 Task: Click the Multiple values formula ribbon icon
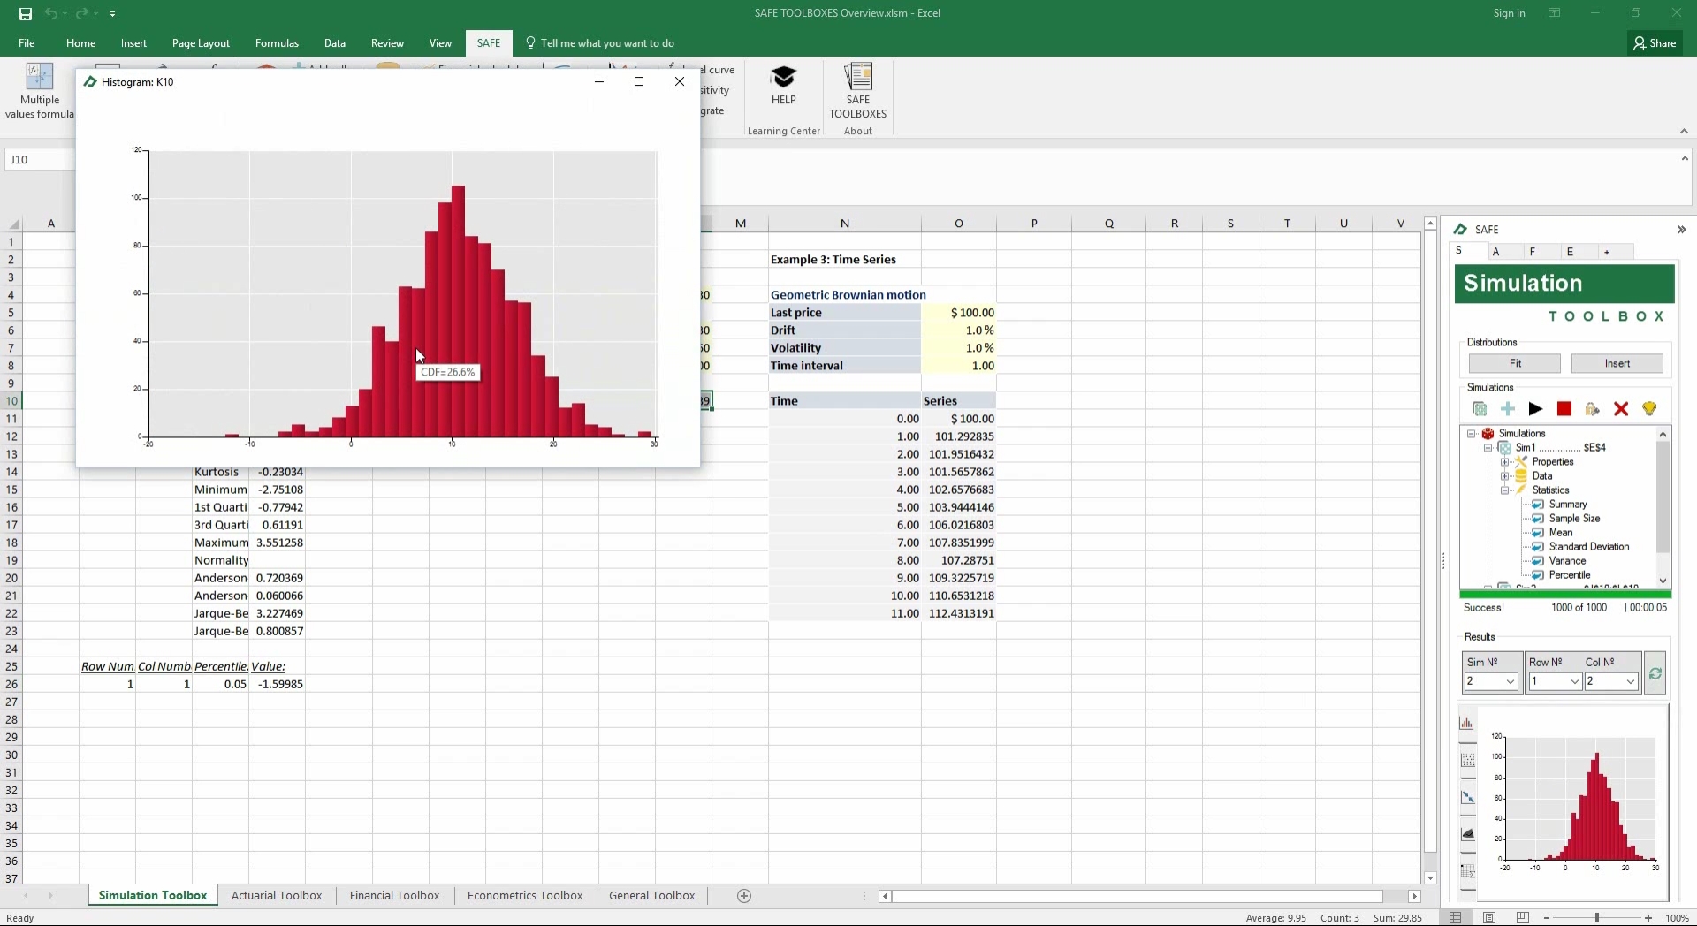39,90
